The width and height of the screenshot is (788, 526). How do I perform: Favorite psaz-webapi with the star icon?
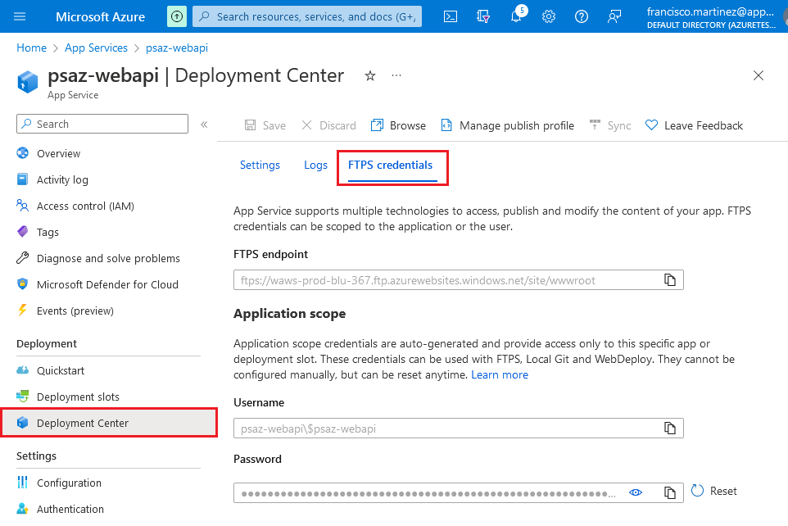(369, 75)
